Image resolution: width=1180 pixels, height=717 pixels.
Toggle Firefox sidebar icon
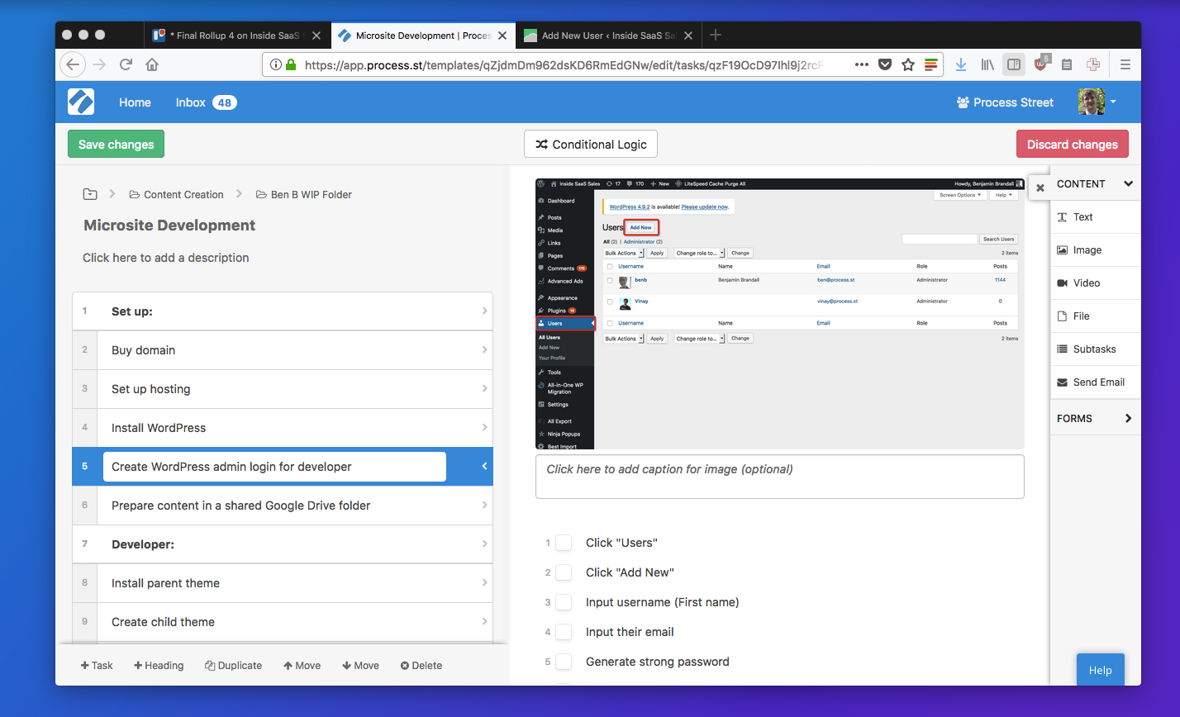1013,64
